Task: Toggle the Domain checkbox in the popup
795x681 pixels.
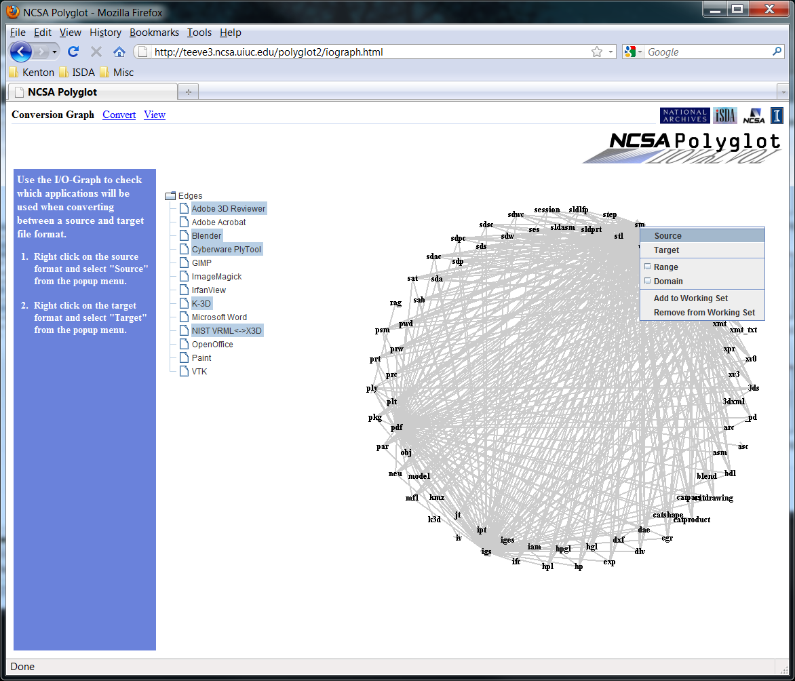Action: [x=647, y=281]
